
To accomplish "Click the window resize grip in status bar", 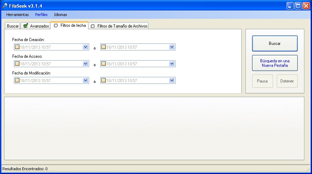I will pos(308,169).
